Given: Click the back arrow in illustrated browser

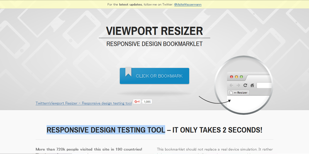Looking at the screenshot, I should click(231, 85).
